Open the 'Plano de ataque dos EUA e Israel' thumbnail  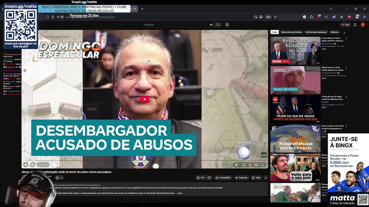coord(295,139)
